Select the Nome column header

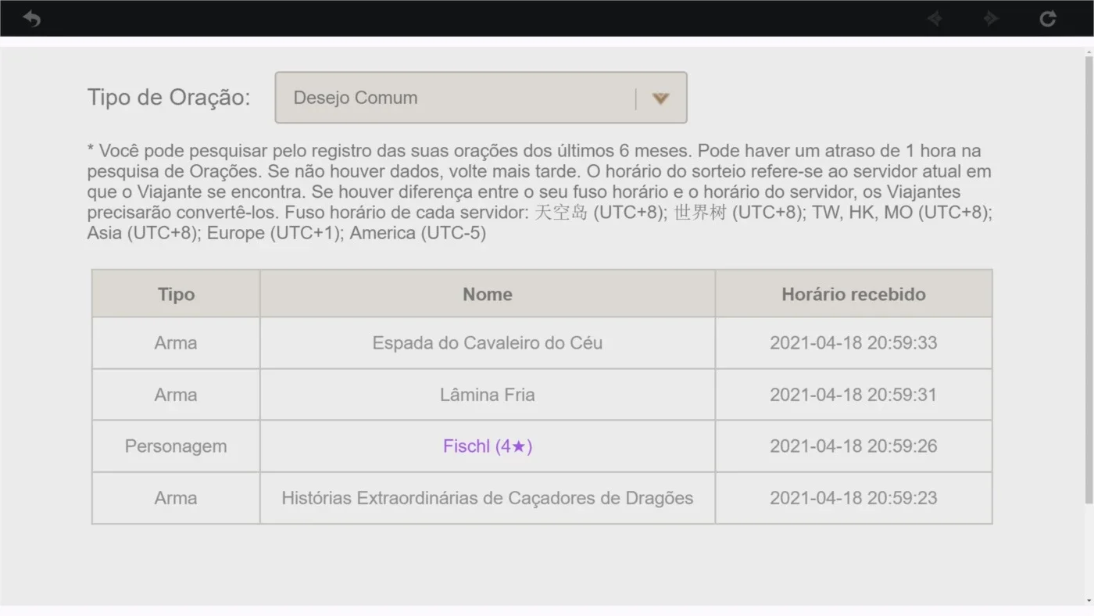(488, 294)
